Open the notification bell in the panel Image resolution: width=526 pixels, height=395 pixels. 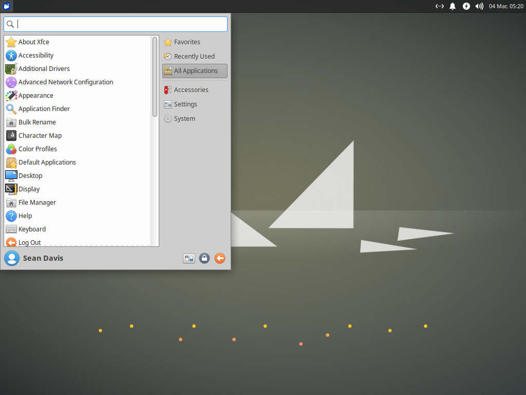coord(452,6)
